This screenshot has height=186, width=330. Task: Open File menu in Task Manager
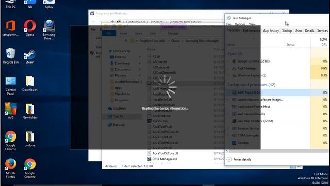(x=229, y=24)
